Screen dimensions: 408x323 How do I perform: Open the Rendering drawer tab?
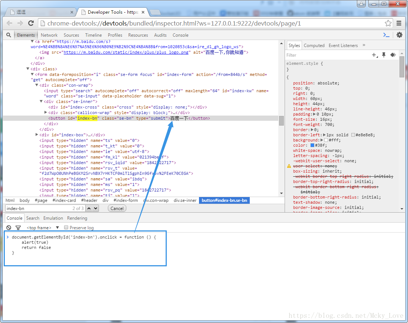(77, 218)
